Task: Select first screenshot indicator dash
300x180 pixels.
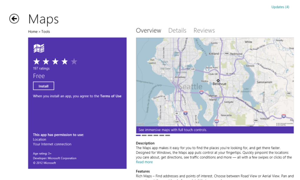Action: (x=138, y=135)
